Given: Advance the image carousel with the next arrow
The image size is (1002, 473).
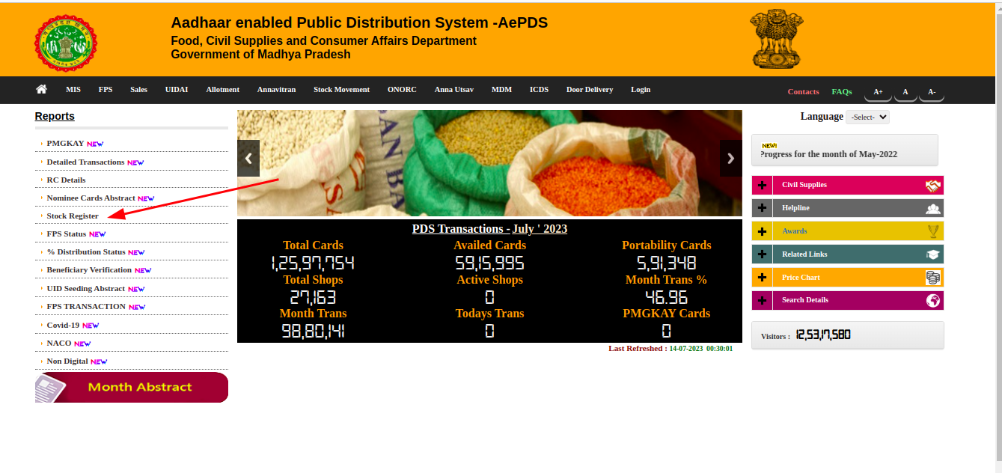Looking at the screenshot, I should pos(730,158).
